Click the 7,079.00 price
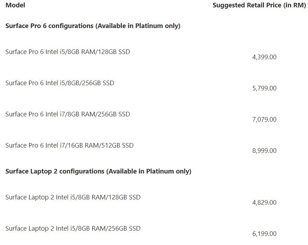 point(264,120)
